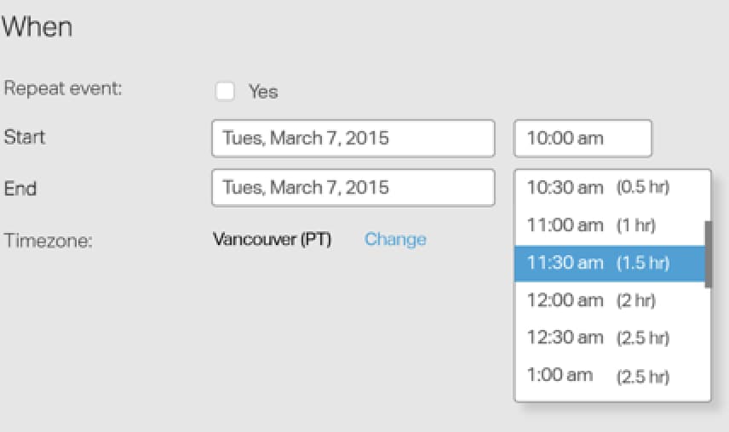Enable the Repeat event checkbox

pos(226,91)
